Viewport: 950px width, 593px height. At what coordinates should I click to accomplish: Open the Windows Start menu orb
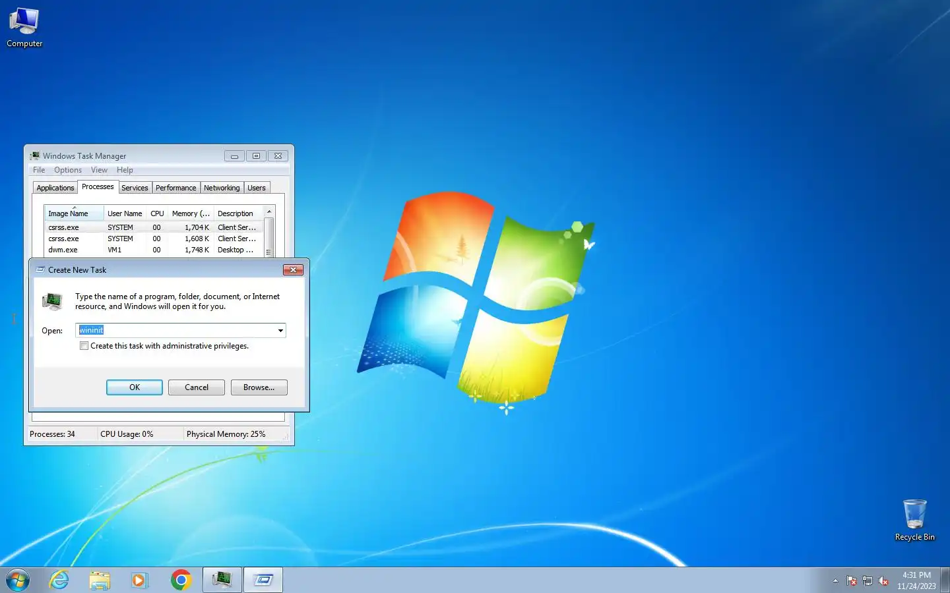[x=18, y=580]
